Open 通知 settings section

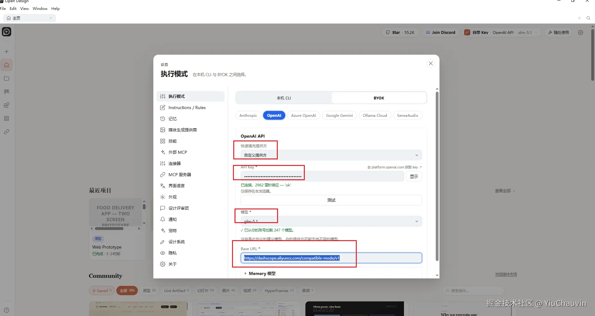click(190, 219)
